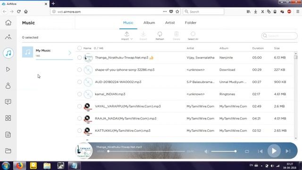Adjust the player volume slider
Viewport: 302px width, 170px height.
coord(223,151)
